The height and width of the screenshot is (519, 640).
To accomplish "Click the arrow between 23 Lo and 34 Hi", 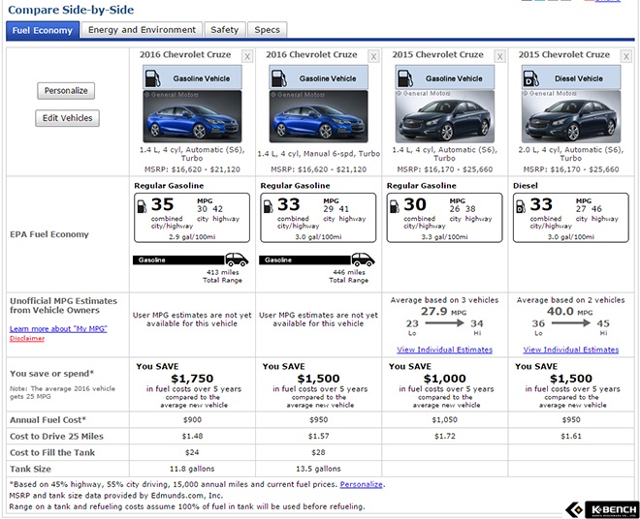I will click(x=444, y=323).
